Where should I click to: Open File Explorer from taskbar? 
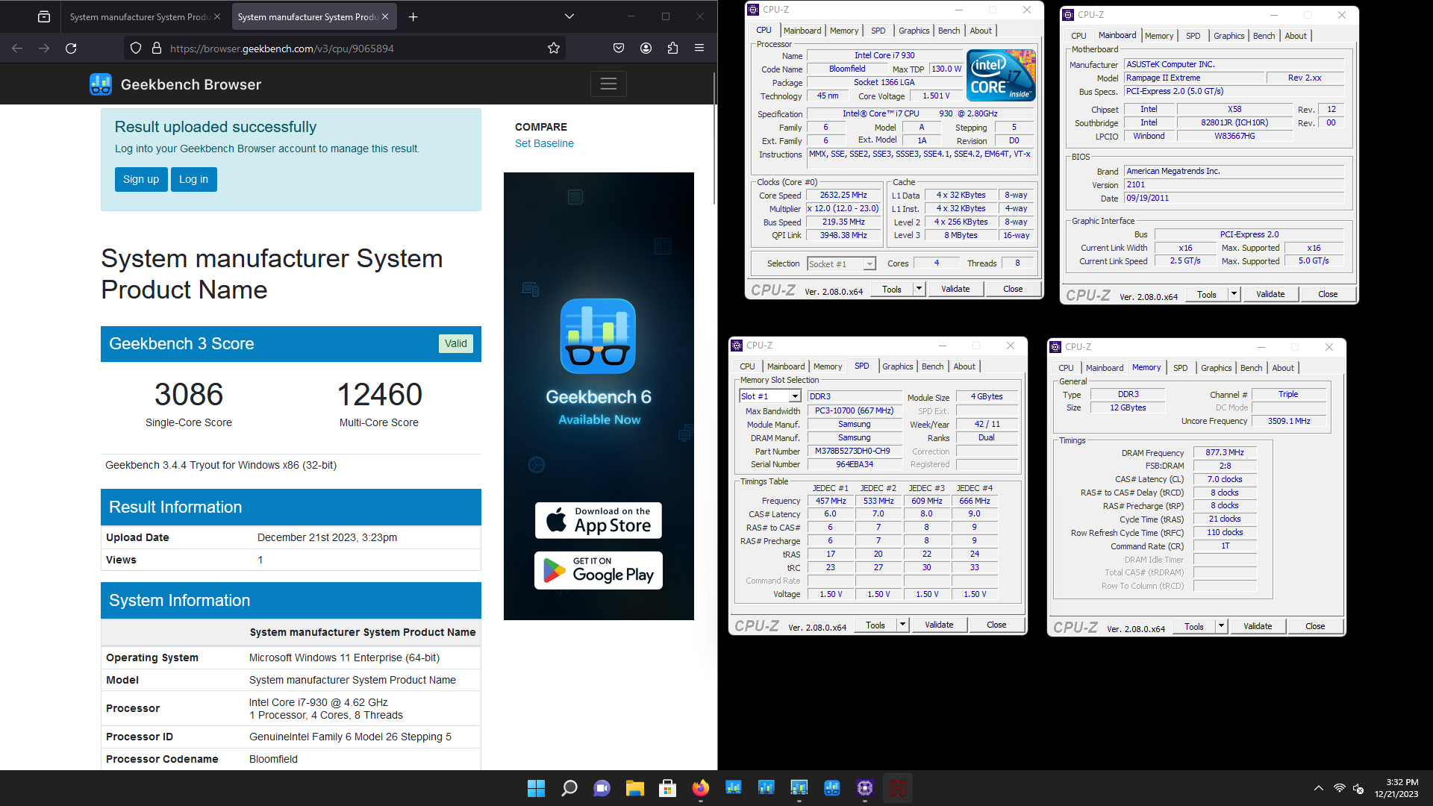[635, 788]
